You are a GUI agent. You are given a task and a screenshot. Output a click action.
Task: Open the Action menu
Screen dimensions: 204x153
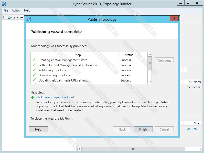16,10
